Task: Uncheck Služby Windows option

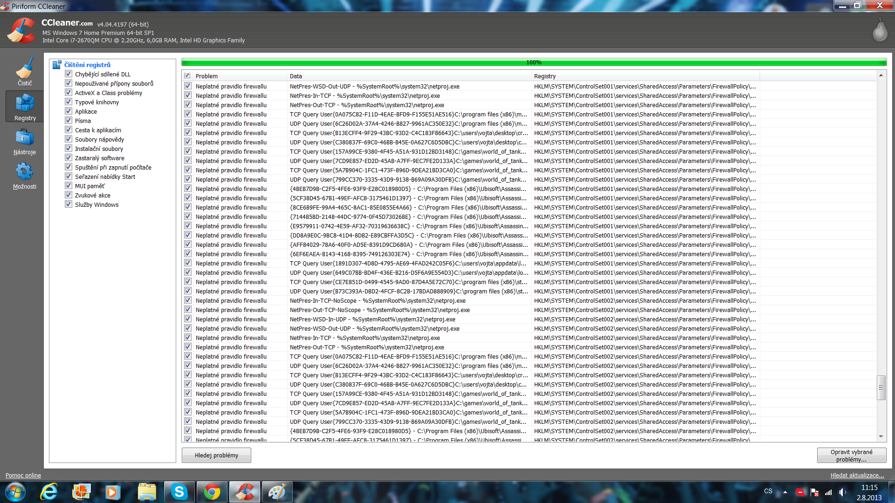Action: coord(69,204)
